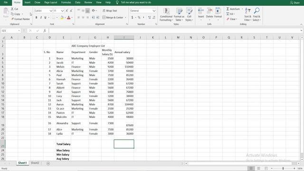The height and width of the screenshot is (171, 304).
Task: Open the font size dropdown
Action: click(x=62, y=11)
